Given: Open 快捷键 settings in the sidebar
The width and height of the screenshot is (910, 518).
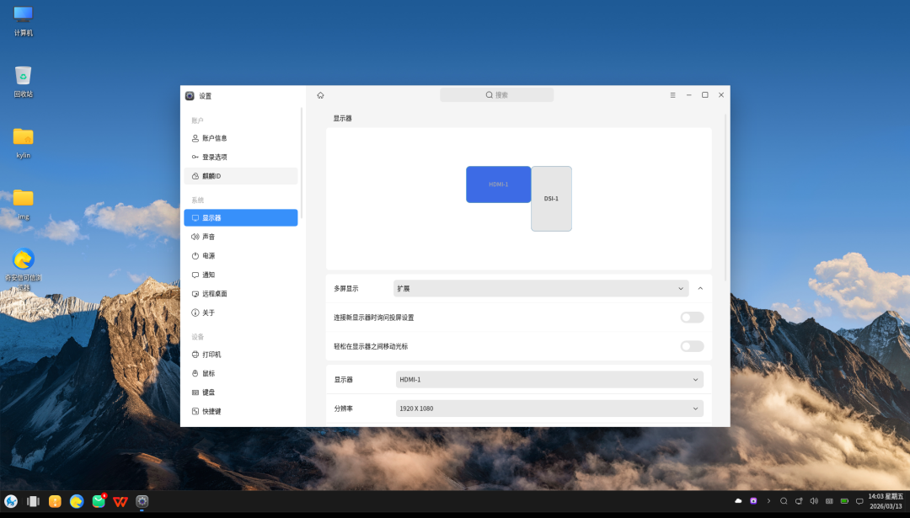Looking at the screenshot, I should [x=241, y=411].
